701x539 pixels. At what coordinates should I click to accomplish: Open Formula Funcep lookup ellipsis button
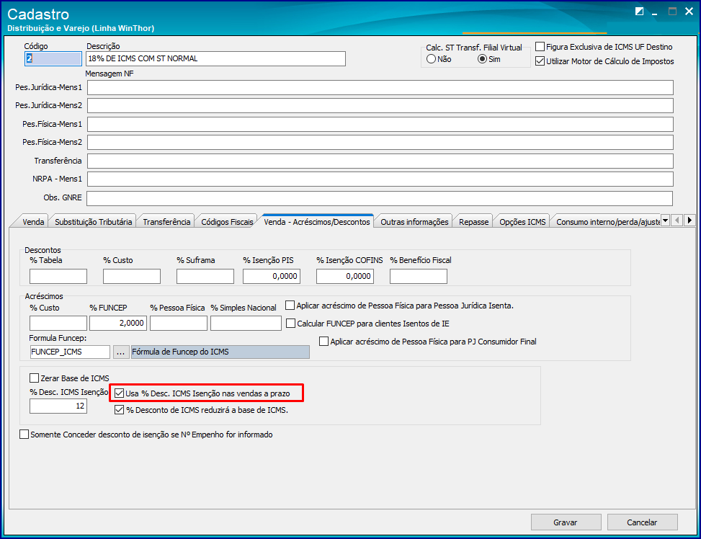[120, 352]
